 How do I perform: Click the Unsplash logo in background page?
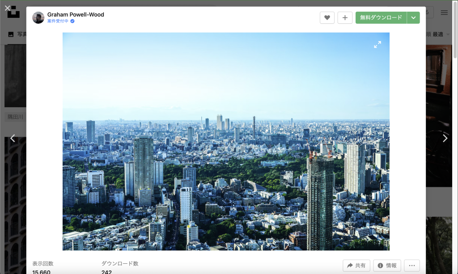pyautogui.click(x=13, y=12)
